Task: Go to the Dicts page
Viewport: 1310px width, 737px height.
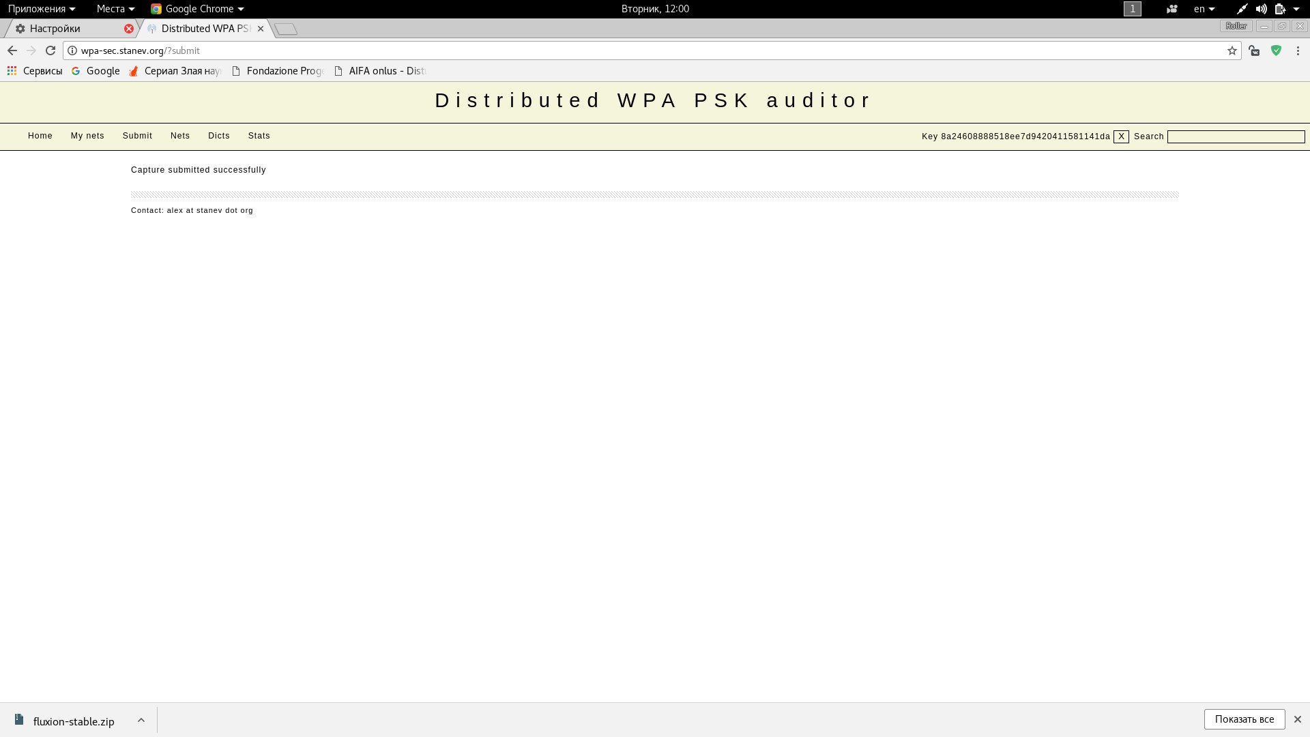Action: pos(219,136)
